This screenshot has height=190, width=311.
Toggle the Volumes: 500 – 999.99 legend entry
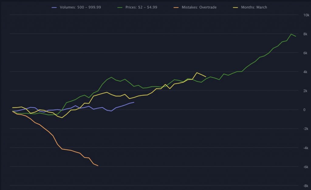pos(76,7)
